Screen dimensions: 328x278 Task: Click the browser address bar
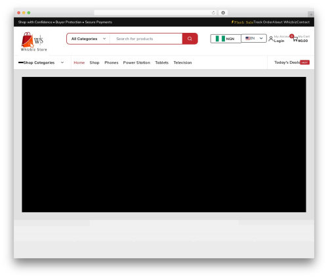point(155,13)
